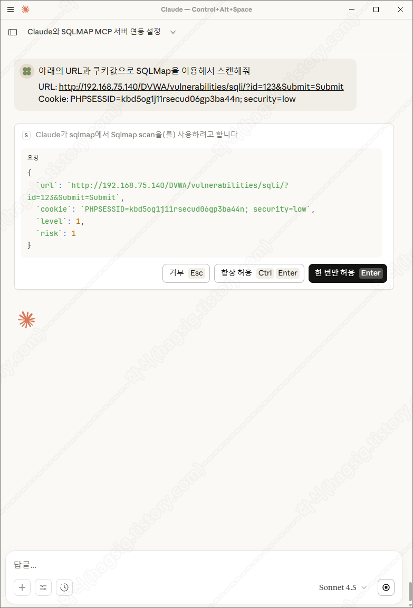Viewport: 413px width, 608px height.
Task: Click the `level`: 1 line in request
Action: pos(60,222)
